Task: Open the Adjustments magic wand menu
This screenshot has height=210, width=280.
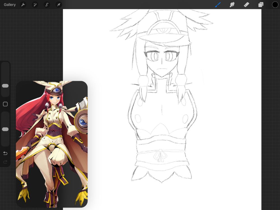Action: tap(35, 5)
